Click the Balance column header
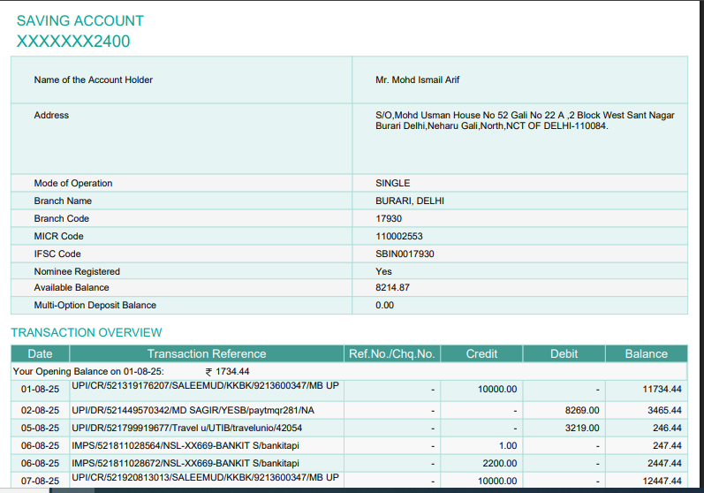Image resolution: width=704 pixels, height=493 pixels. (x=646, y=354)
